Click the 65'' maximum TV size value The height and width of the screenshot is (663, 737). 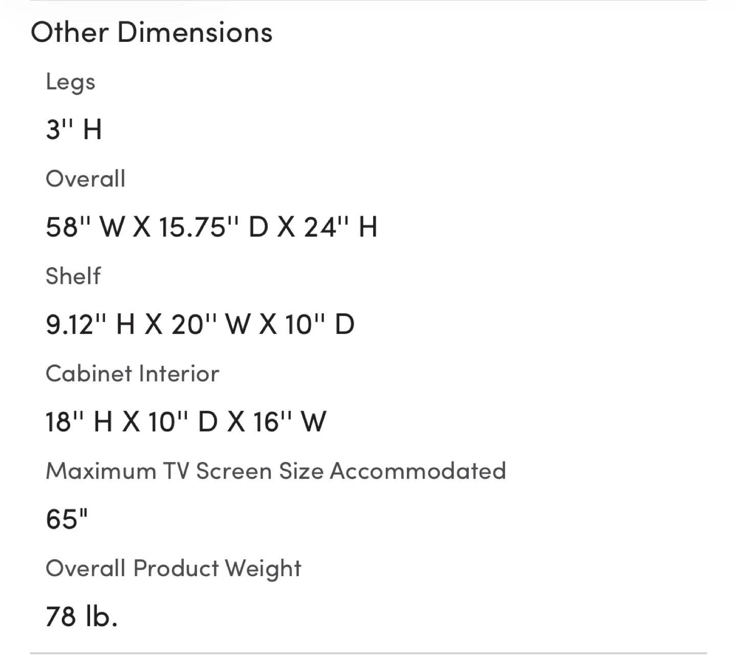tap(67, 519)
